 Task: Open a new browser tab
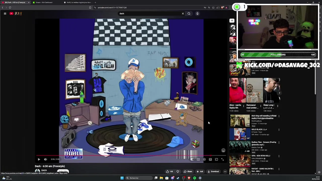pos(95,3)
